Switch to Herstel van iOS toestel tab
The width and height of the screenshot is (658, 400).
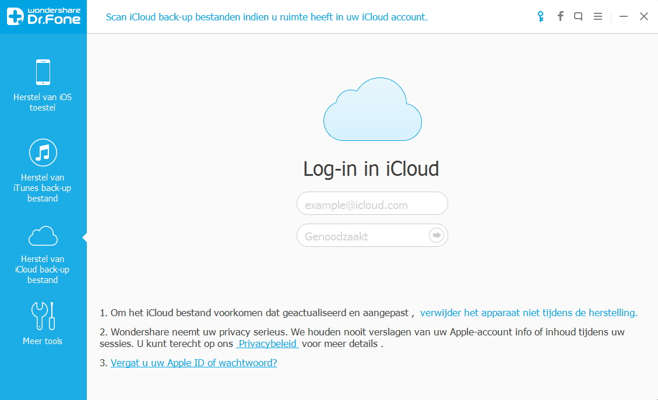(x=43, y=86)
